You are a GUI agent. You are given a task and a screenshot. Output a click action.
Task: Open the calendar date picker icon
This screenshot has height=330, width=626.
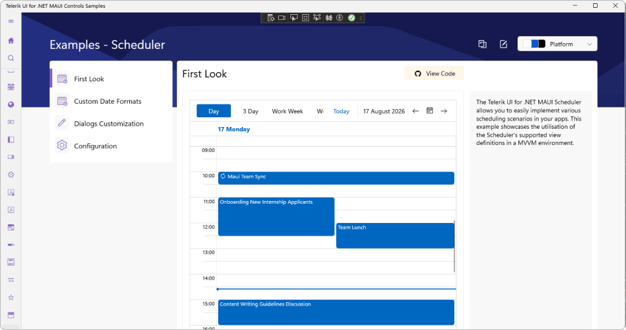[430, 111]
